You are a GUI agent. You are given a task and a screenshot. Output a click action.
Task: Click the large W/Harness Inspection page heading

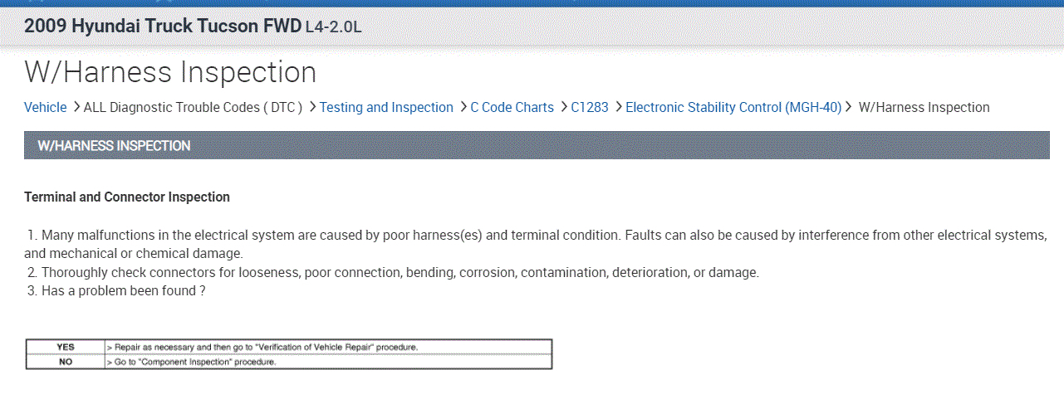tap(170, 72)
